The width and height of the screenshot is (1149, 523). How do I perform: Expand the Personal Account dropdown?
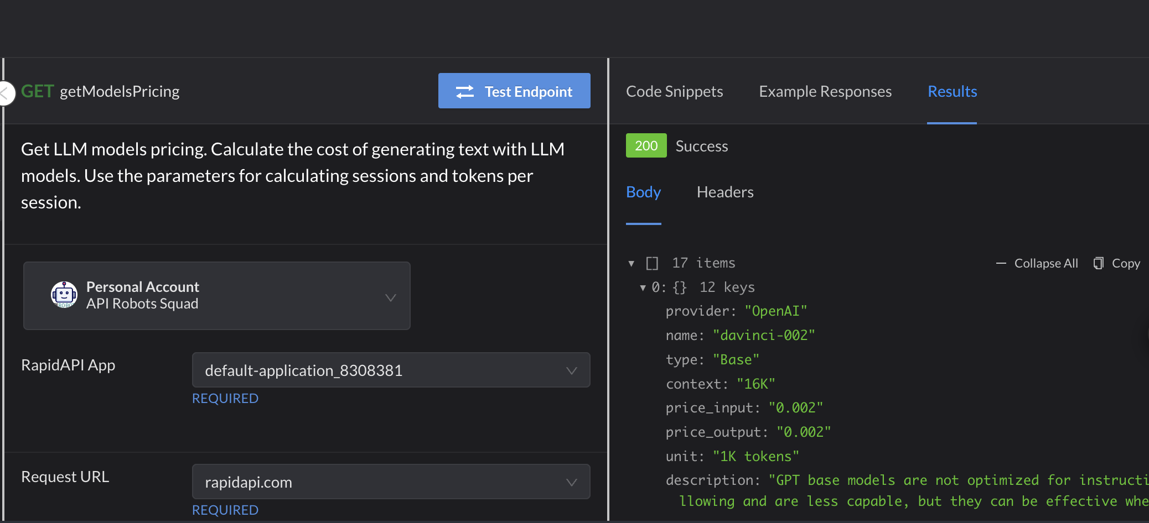[x=217, y=296]
